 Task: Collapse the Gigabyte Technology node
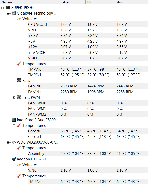click(x=8, y=13)
